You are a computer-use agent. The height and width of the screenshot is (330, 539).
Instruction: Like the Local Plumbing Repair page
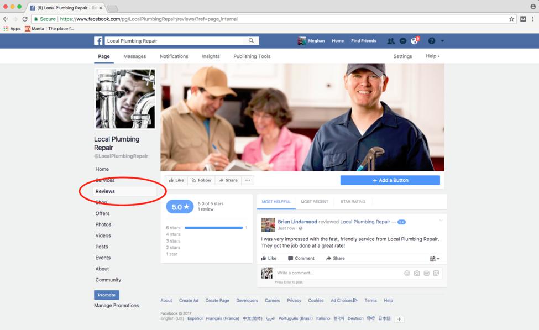tap(176, 180)
